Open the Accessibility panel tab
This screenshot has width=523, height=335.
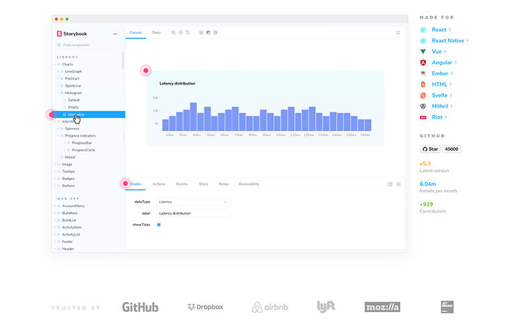point(249,184)
